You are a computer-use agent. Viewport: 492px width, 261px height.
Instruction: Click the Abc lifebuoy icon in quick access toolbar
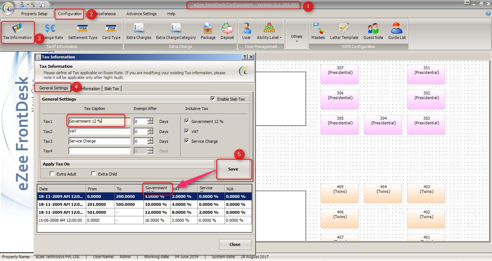(42, 4)
